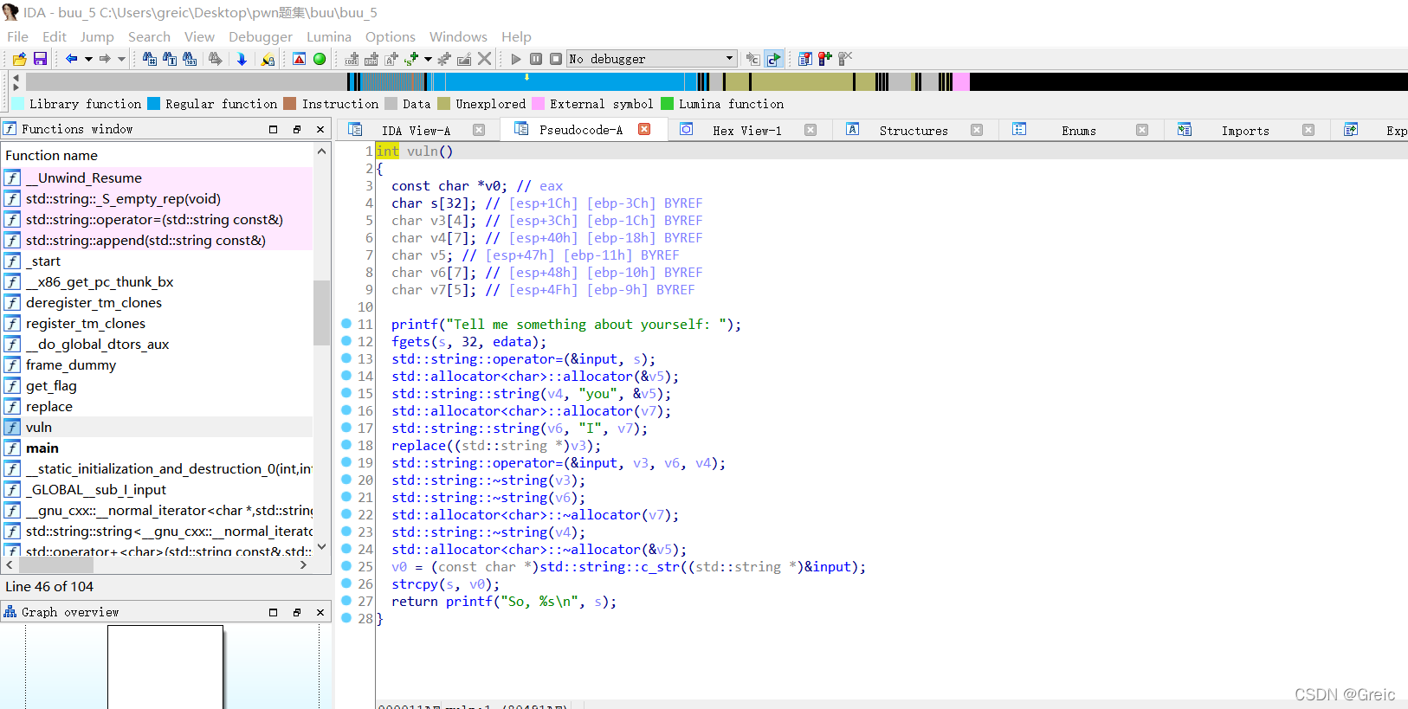Open dropdown beside the green plus icon
This screenshot has width=1408, height=709.
point(428,59)
